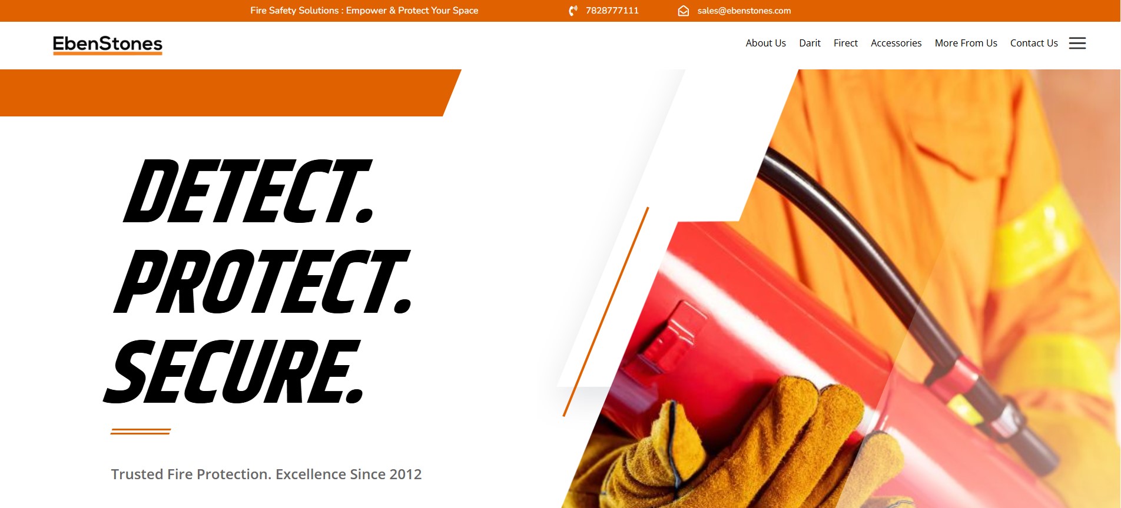Click the Trusted Fire Protection tagline
Viewport: 1121px width, 508px height.
(x=266, y=474)
